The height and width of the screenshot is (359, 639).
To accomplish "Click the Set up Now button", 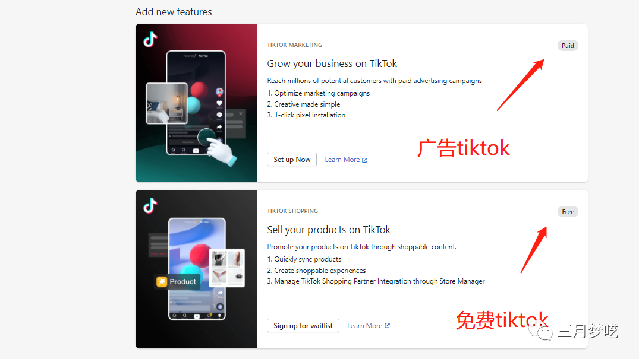I will (x=292, y=160).
